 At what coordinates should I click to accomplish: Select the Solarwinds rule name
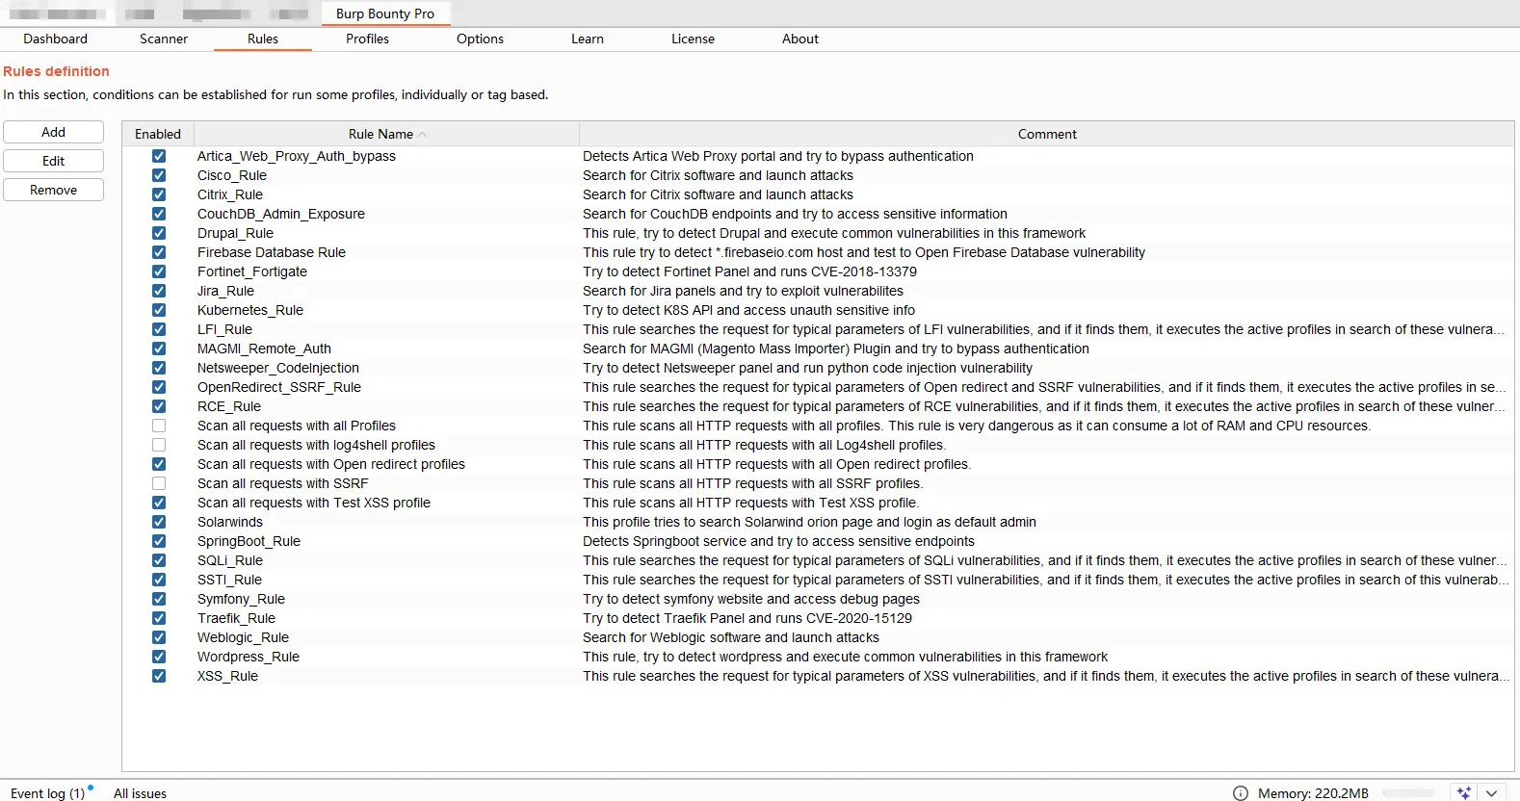point(230,522)
